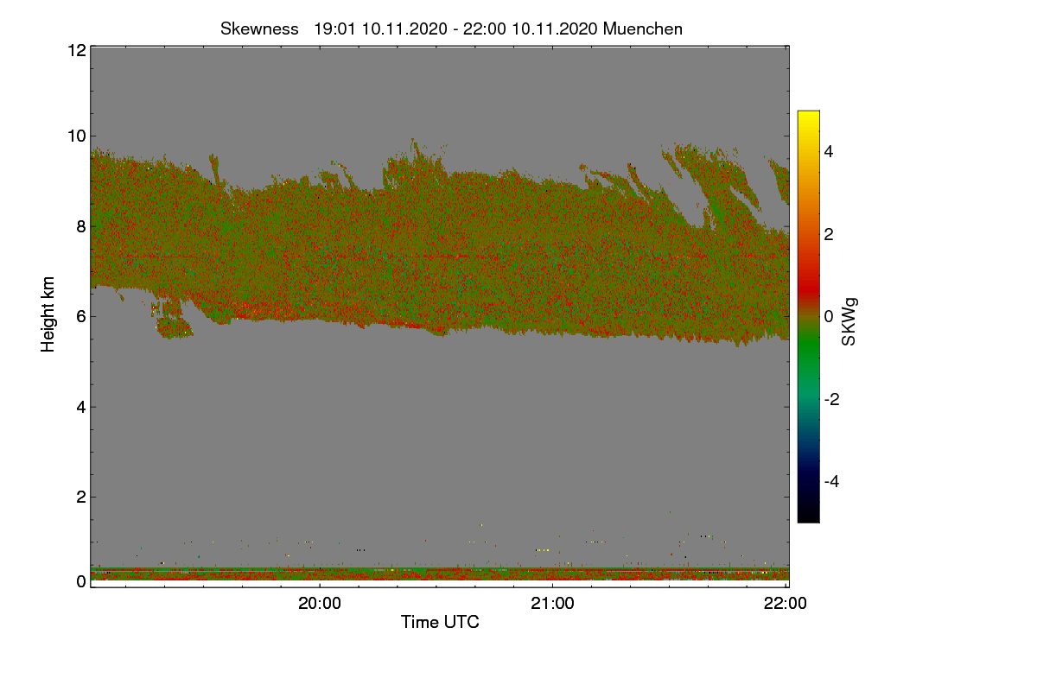Screen dimensions: 1037x691
Task: Click the height tick label 8
Action: tap(80, 226)
